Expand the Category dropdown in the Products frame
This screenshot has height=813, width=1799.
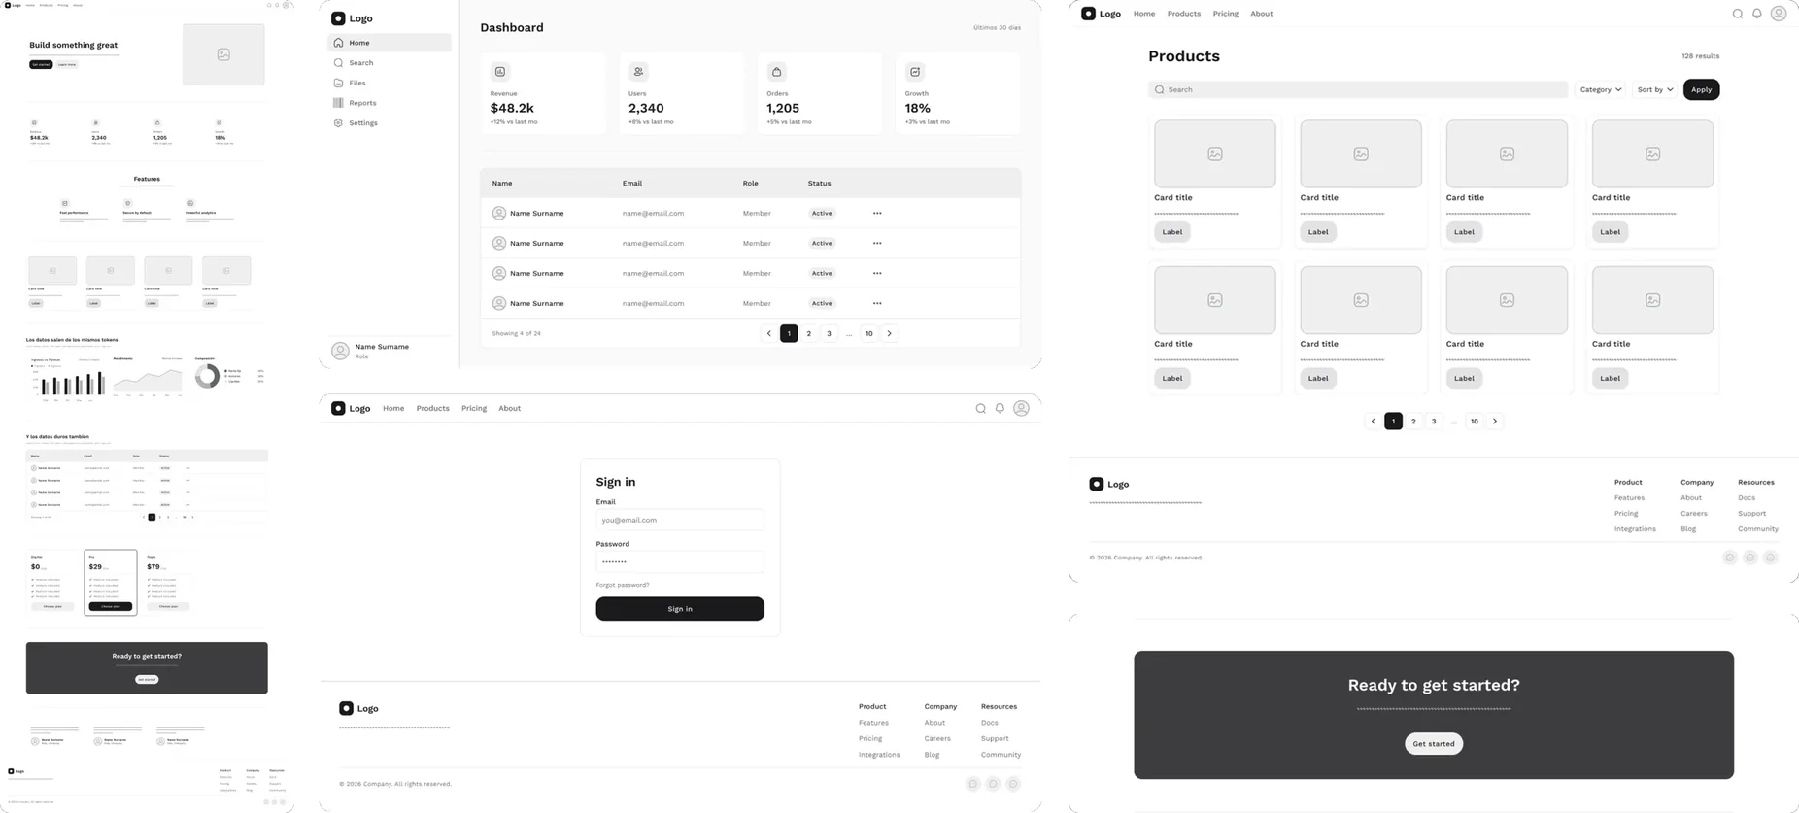point(1600,89)
